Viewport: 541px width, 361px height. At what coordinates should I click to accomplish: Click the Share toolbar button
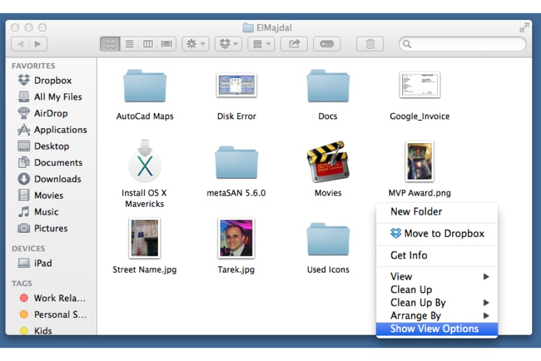[x=294, y=44]
